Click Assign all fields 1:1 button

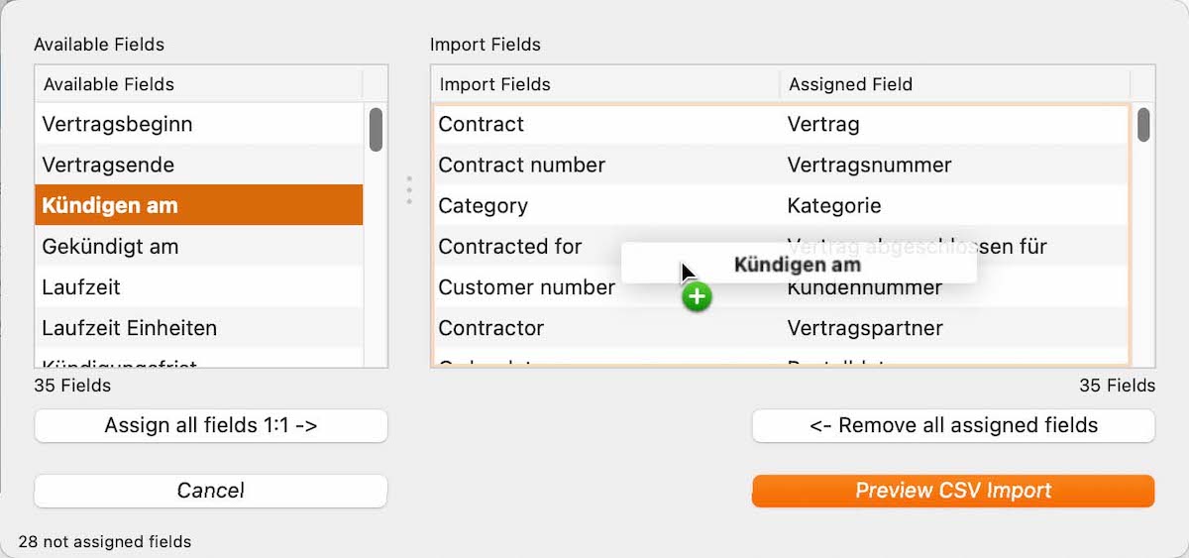click(211, 426)
